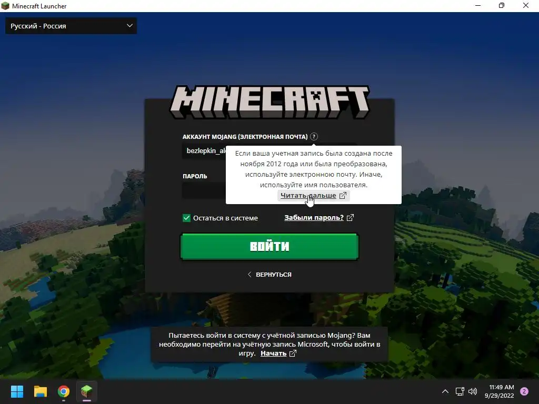Restore down the Minecraft Launcher window

click(502, 5)
